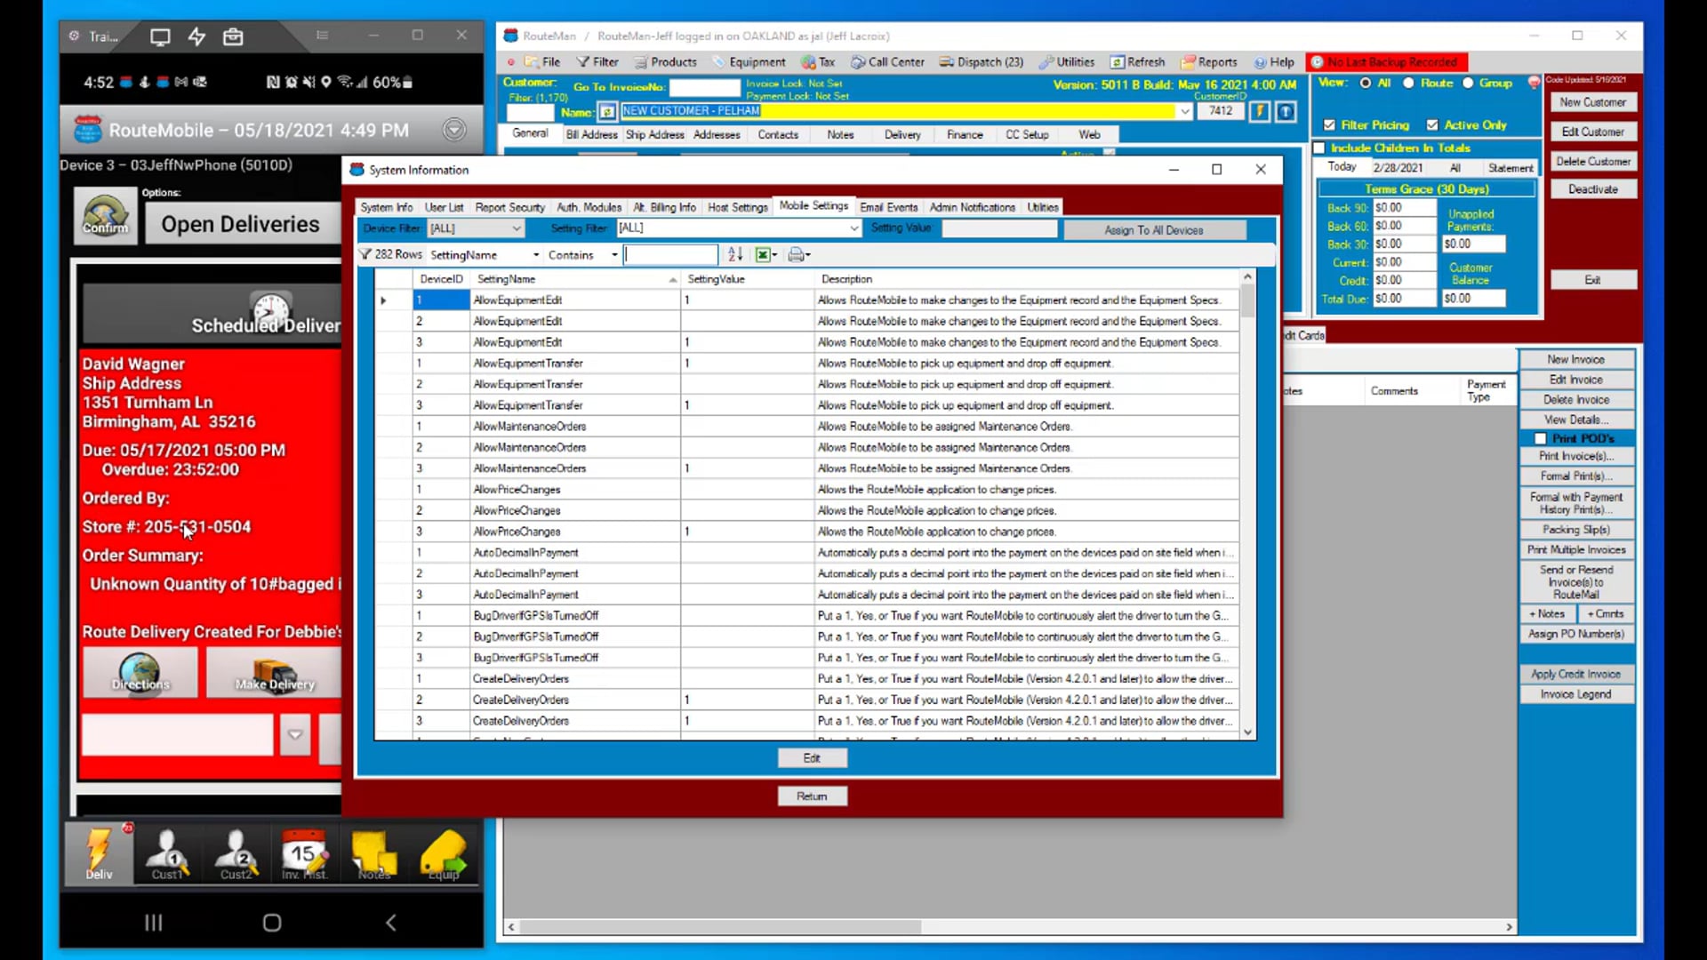Click the sort A-Z icon in grid toolbar
The image size is (1707, 960).
pos(735,254)
